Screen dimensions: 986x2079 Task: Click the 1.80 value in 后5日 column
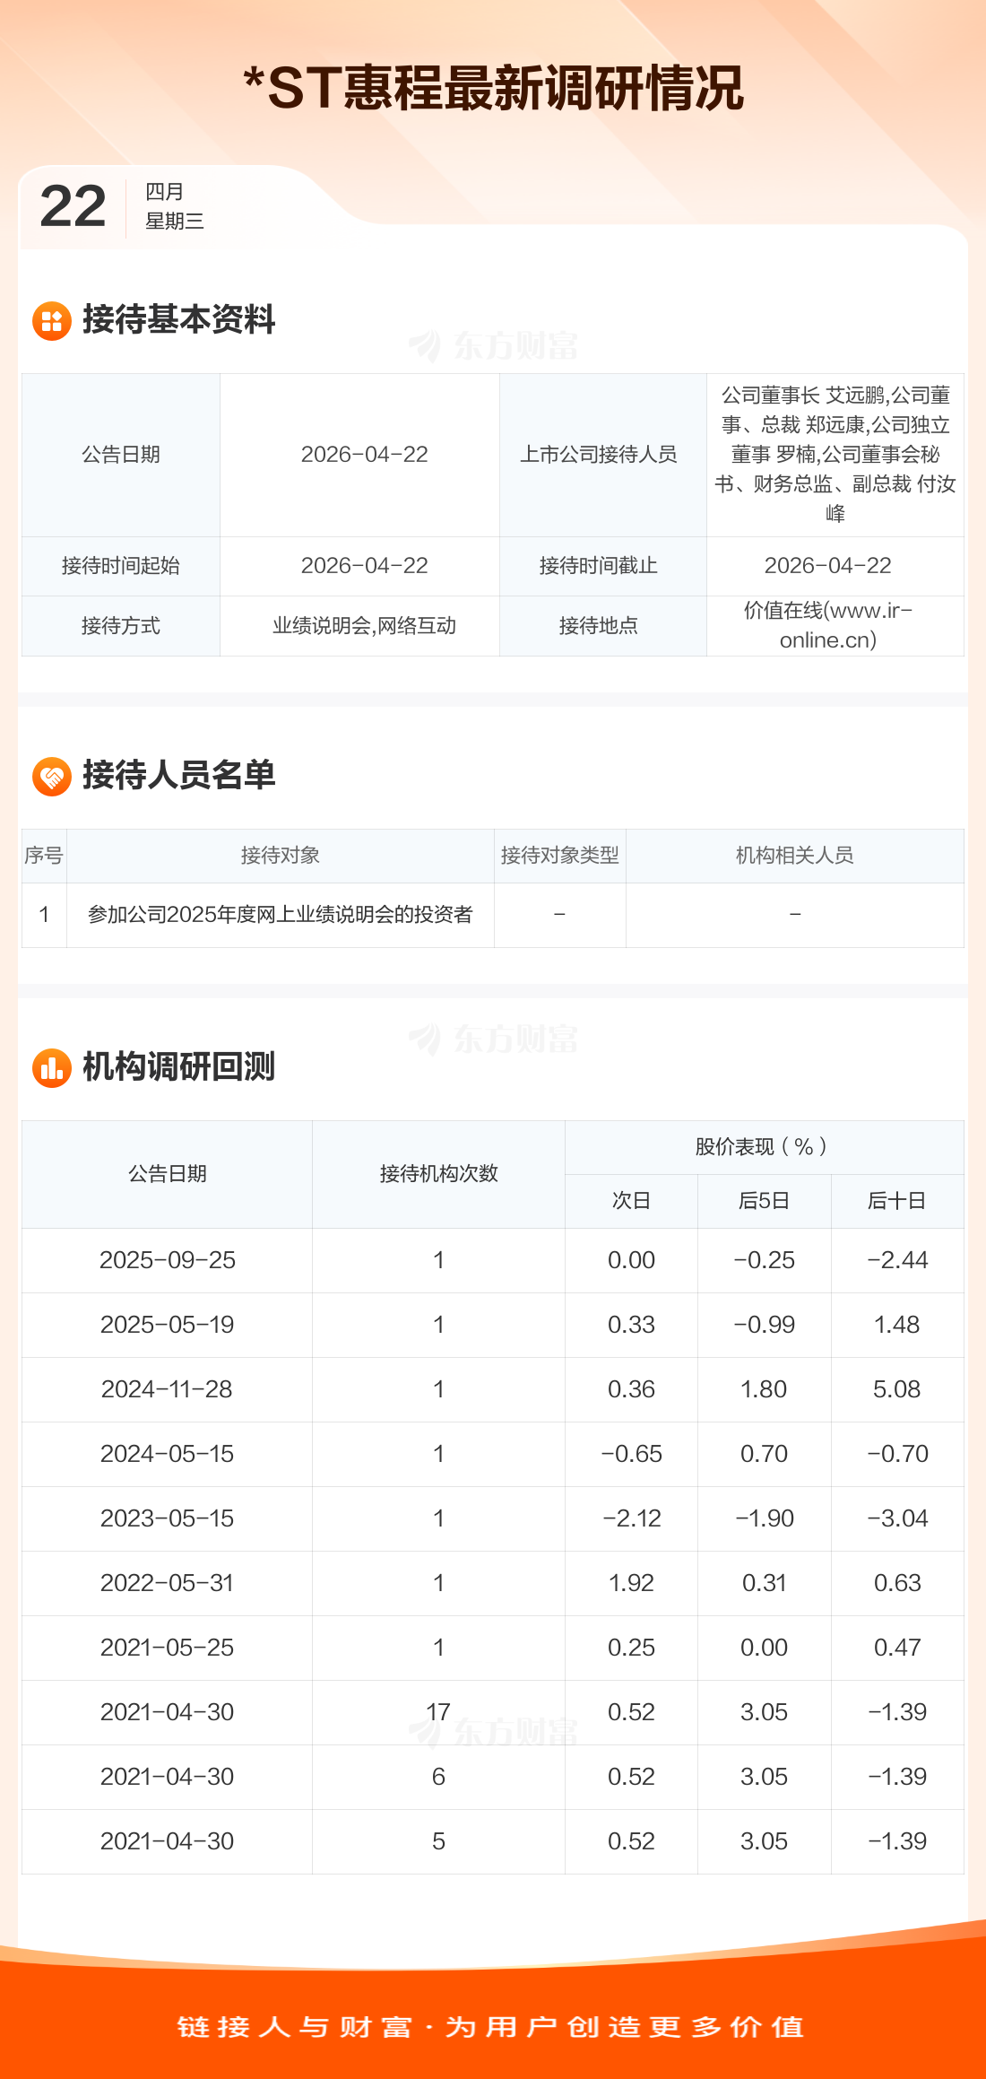pos(764,1389)
